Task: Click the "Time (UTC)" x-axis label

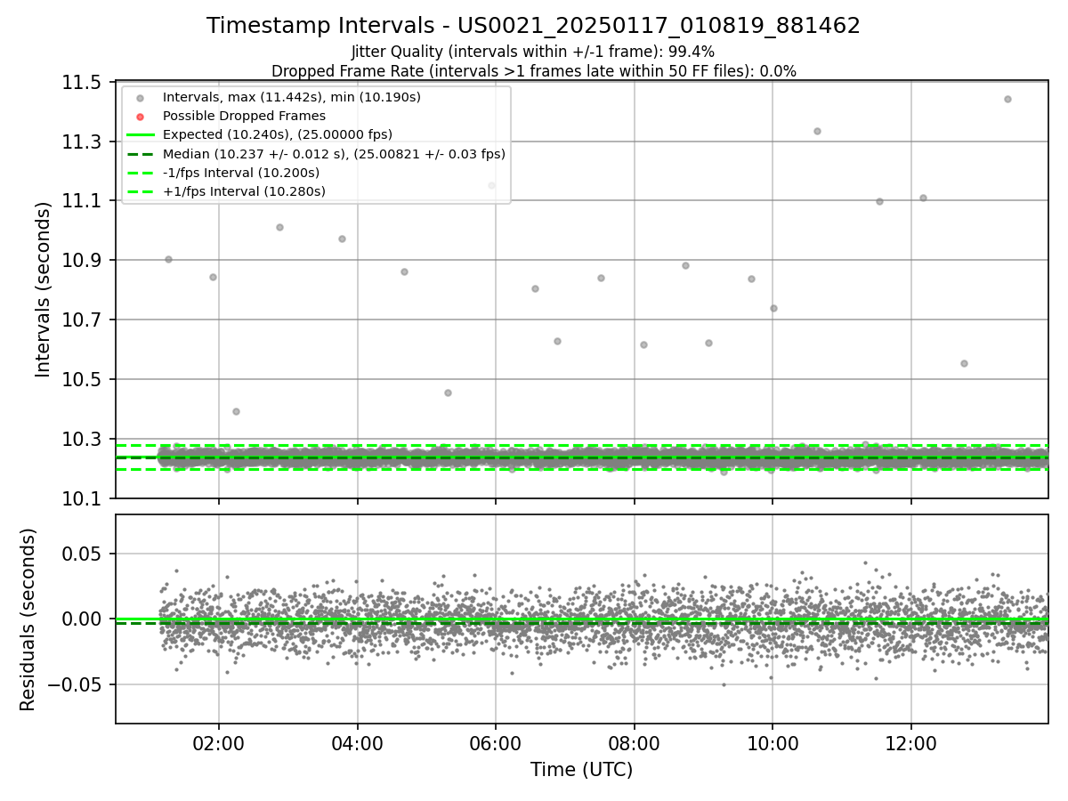Action: point(581,770)
